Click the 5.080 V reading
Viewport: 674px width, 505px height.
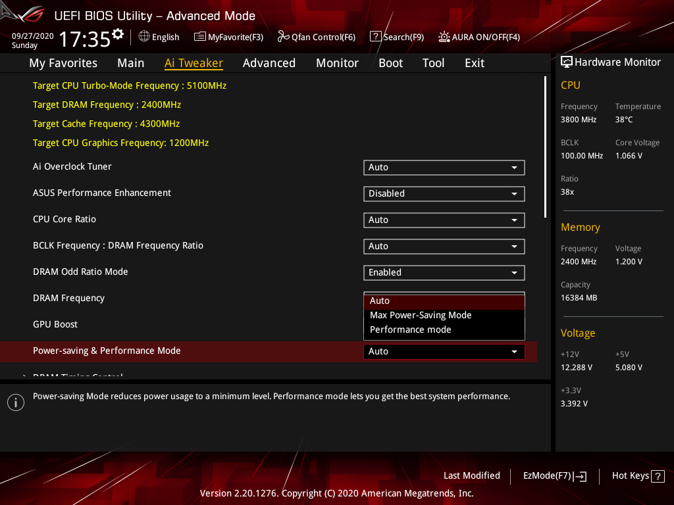(629, 367)
